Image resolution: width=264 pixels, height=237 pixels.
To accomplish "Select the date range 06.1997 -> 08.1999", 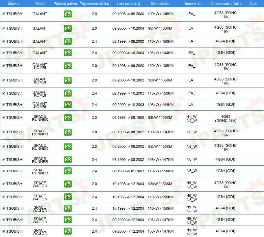I will tap(128, 117).
